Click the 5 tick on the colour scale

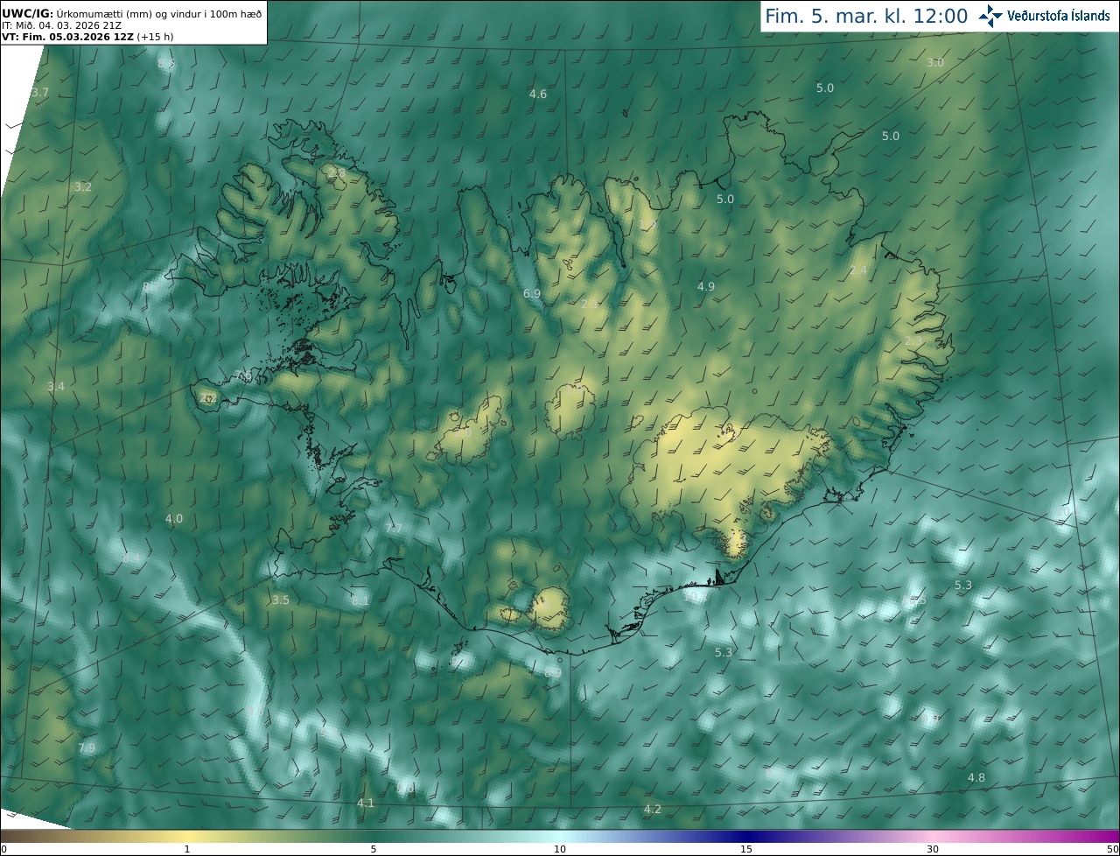(374, 849)
